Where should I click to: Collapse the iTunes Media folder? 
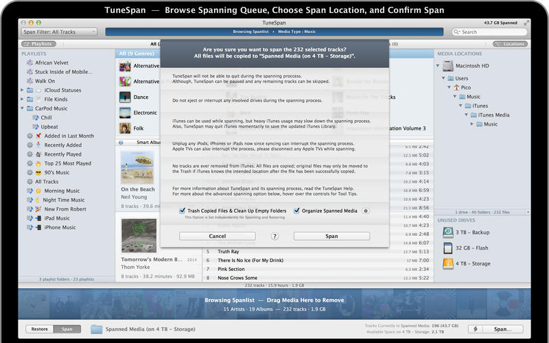tap(467, 115)
